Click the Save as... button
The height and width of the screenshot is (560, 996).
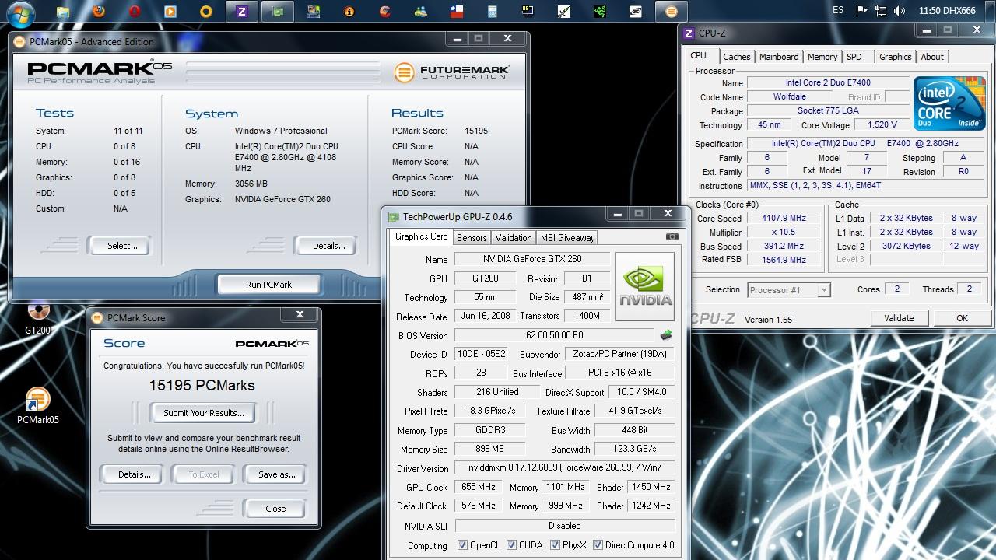point(276,474)
